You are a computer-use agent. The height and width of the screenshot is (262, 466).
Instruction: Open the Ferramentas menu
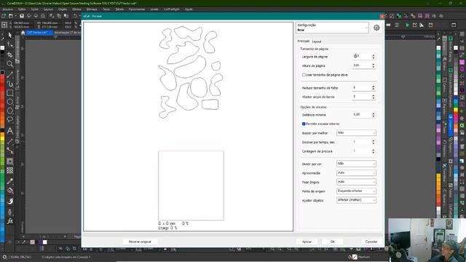tap(137, 9)
